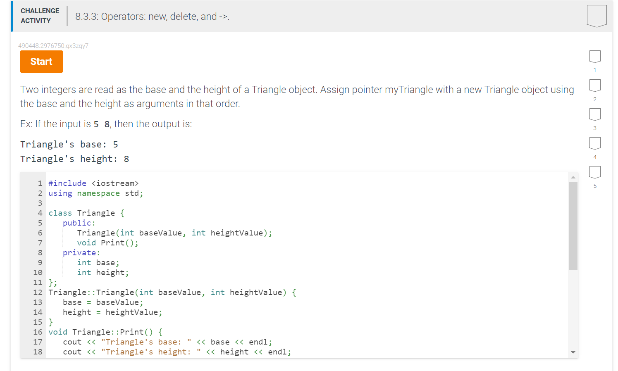This screenshot has height=371, width=618.
Task: Click the Triangle constructor definition on line 12
Action: click(x=172, y=292)
